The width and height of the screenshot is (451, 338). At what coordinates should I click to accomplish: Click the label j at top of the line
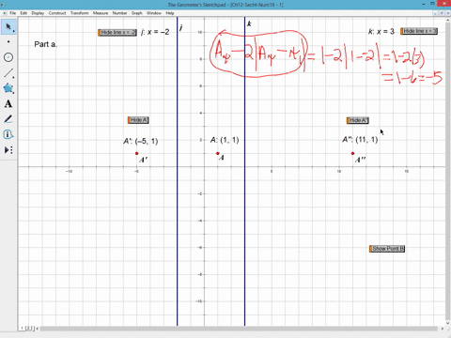point(181,28)
